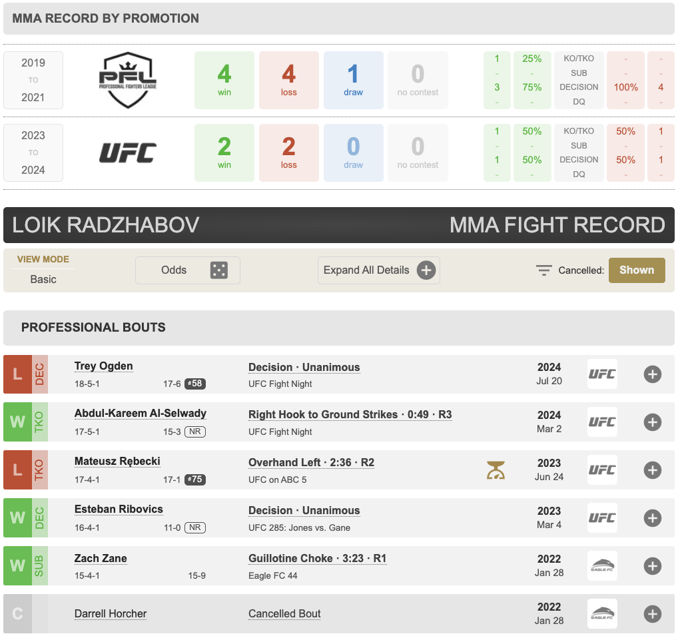678x638 pixels.
Task: Click UFC logo on Trey Ogden bout
Action: (x=602, y=374)
